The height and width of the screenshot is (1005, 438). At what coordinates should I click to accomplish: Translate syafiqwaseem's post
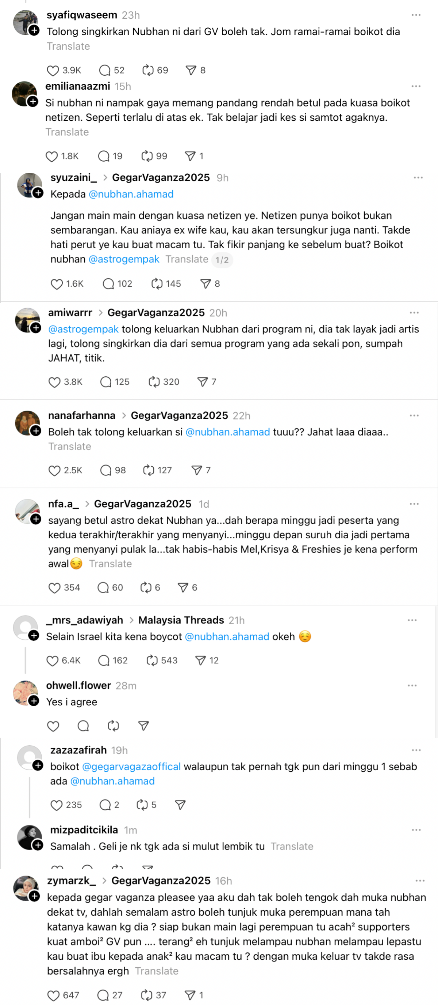(69, 46)
